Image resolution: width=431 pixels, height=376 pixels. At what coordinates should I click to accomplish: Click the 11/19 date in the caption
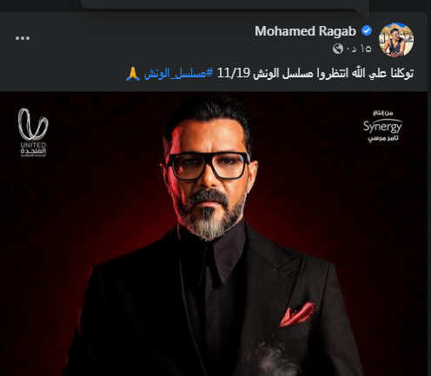tap(233, 73)
